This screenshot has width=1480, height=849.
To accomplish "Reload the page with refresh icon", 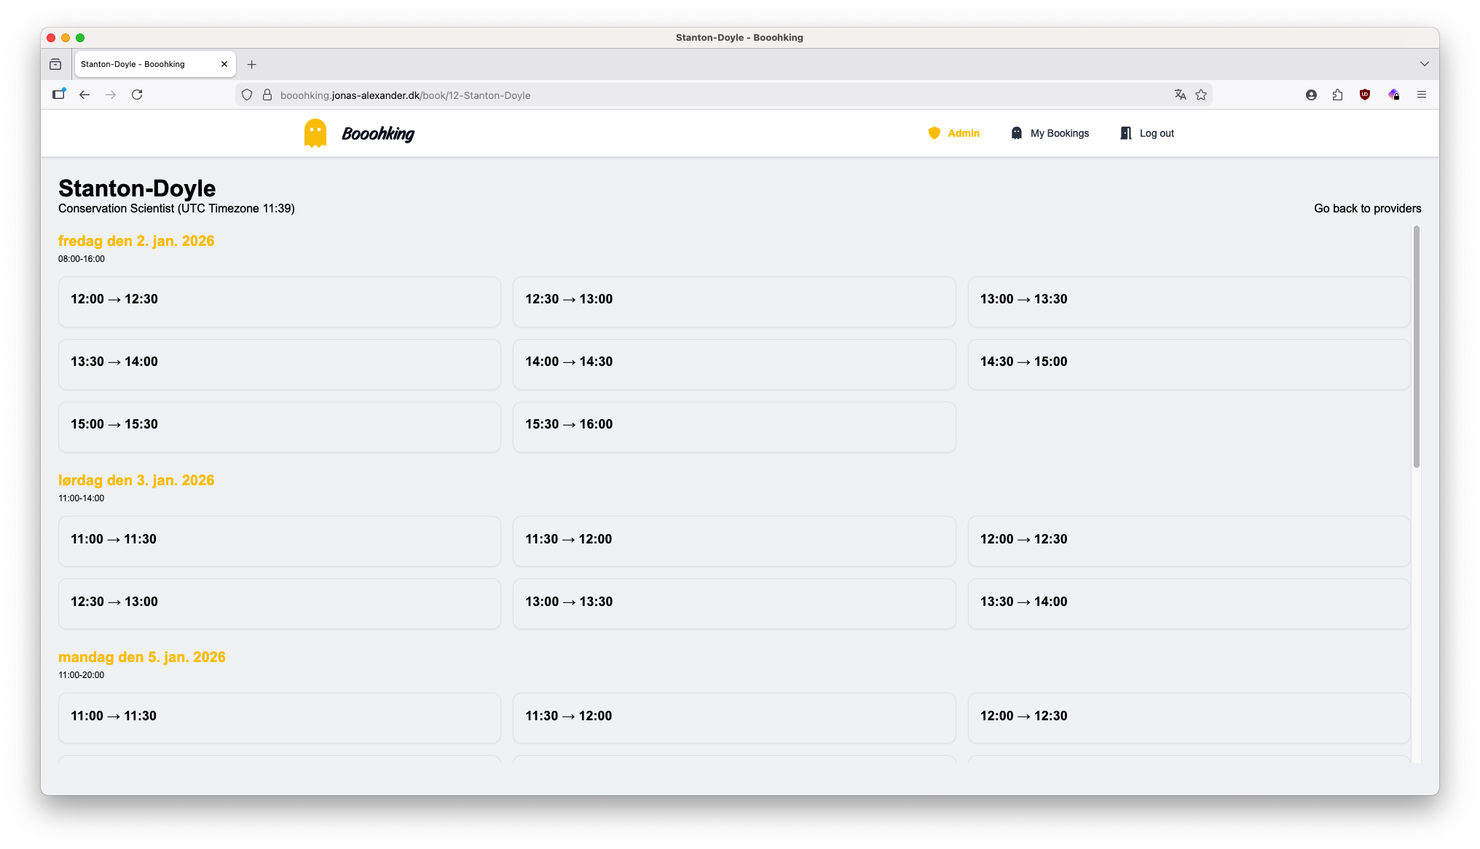I will click(x=137, y=95).
